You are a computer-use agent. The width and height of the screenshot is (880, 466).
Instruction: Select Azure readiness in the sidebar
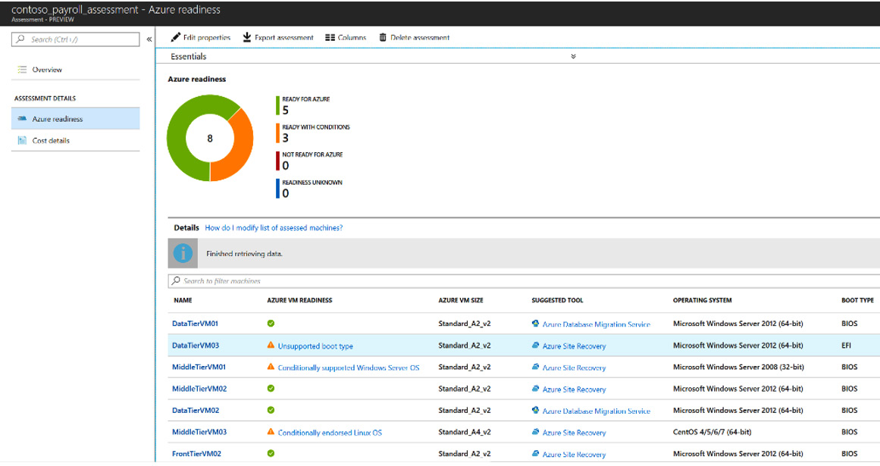[75, 119]
